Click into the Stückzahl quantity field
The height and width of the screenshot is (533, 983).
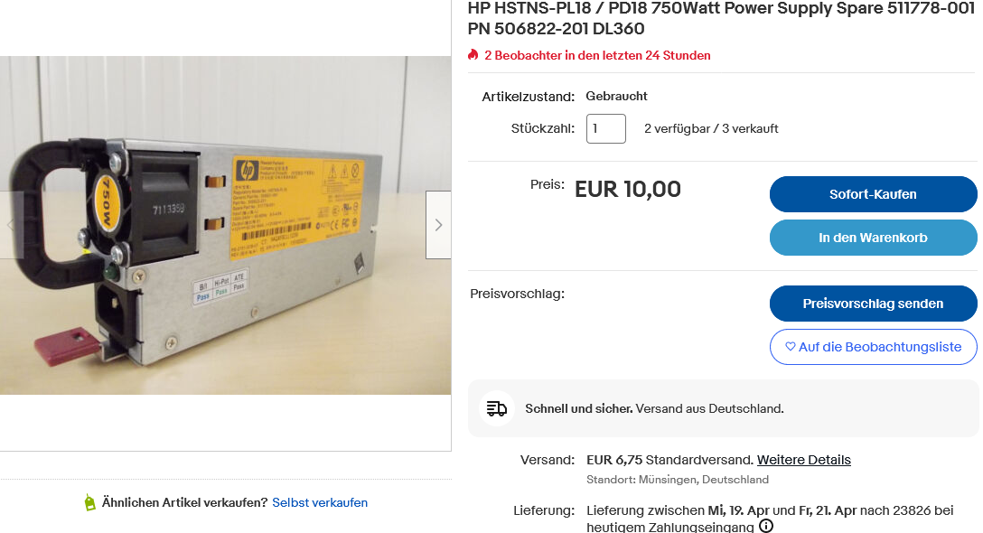pyautogui.click(x=605, y=128)
